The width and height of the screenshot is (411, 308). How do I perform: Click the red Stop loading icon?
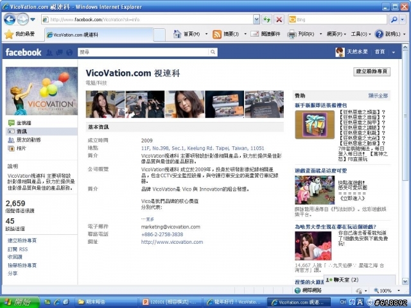pos(279,19)
